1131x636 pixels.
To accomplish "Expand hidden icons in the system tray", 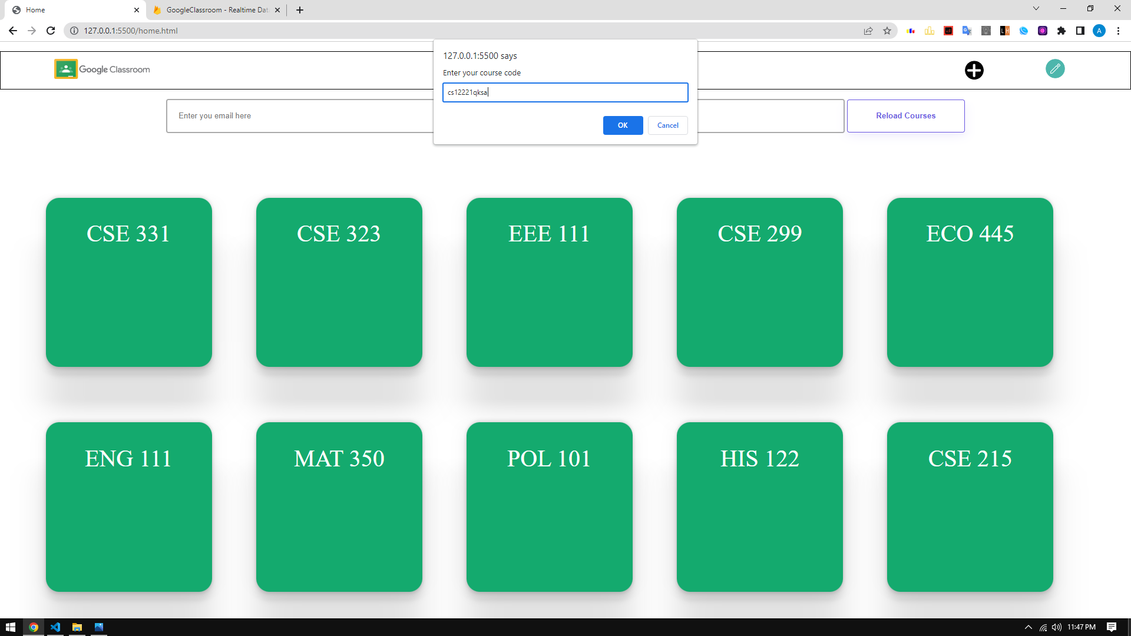I will click(x=1029, y=627).
